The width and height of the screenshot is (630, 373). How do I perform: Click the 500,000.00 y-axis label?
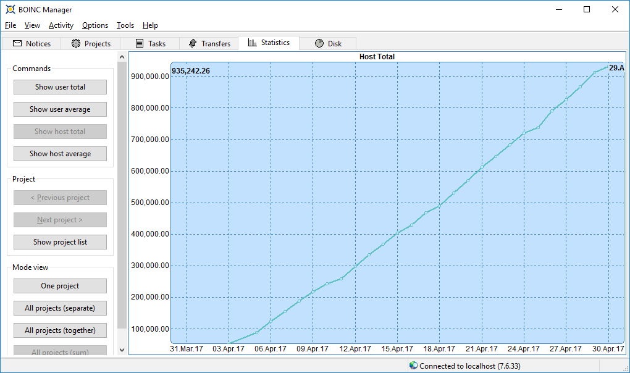[150, 203]
